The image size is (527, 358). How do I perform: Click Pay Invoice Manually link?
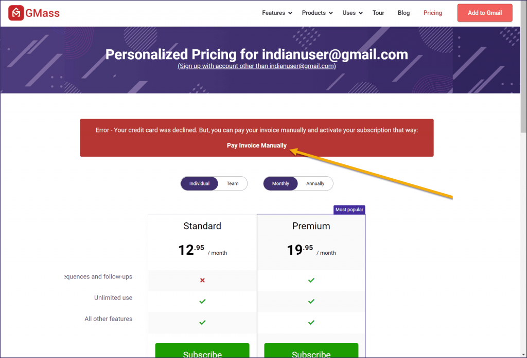click(x=257, y=145)
